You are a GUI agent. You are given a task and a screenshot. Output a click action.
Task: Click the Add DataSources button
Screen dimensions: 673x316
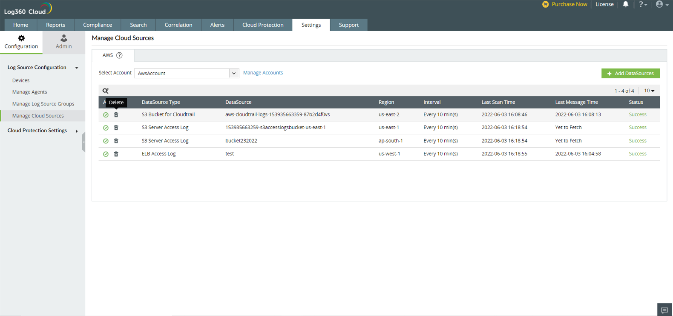pyautogui.click(x=630, y=73)
